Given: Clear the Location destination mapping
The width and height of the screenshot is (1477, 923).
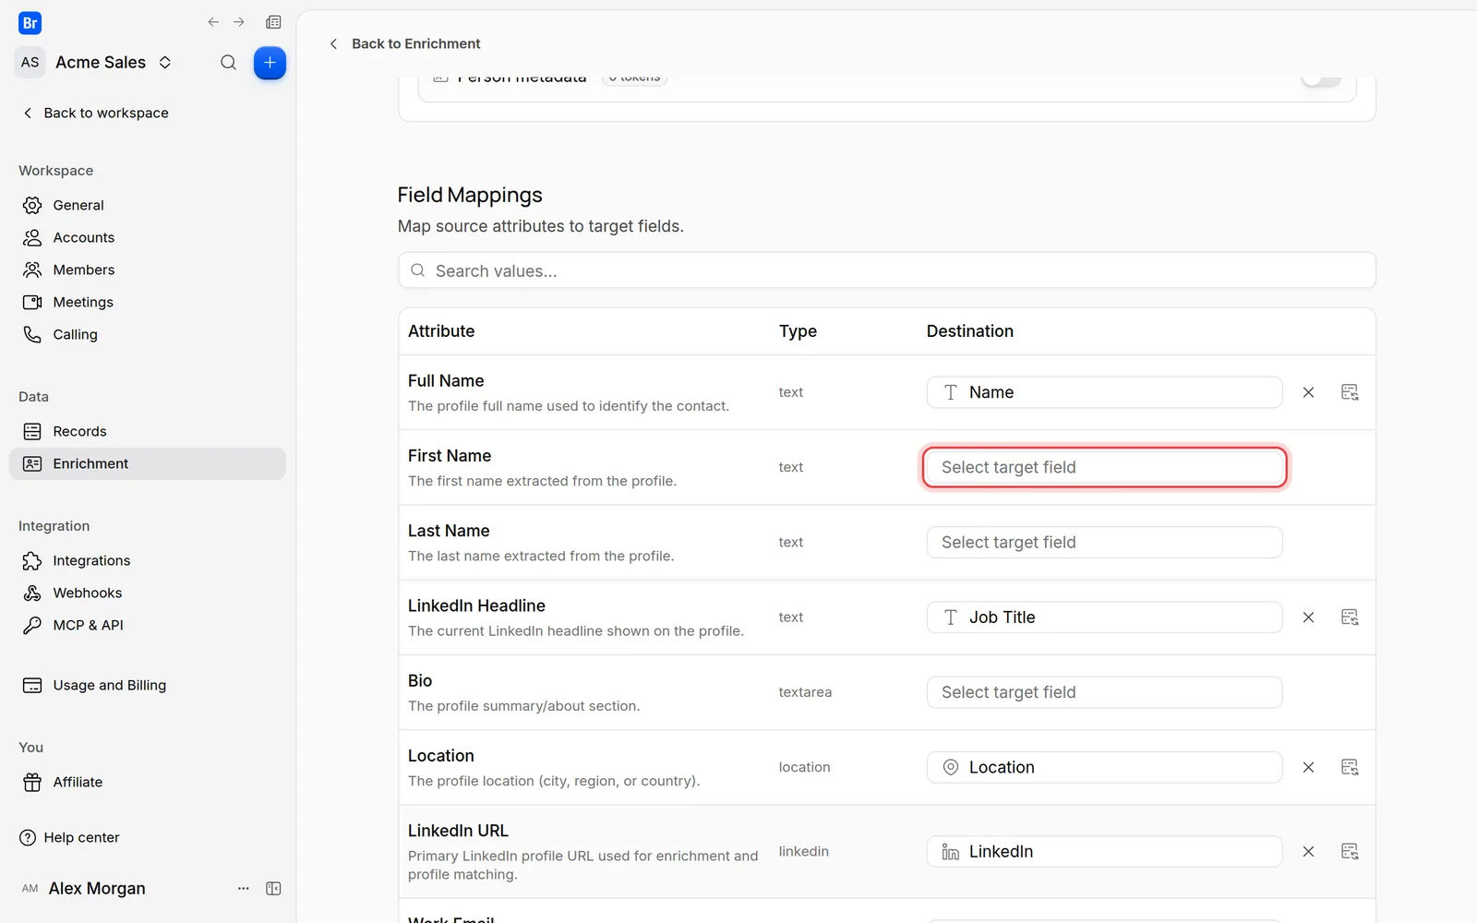Looking at the screenshot, I should click(1308, 767).
